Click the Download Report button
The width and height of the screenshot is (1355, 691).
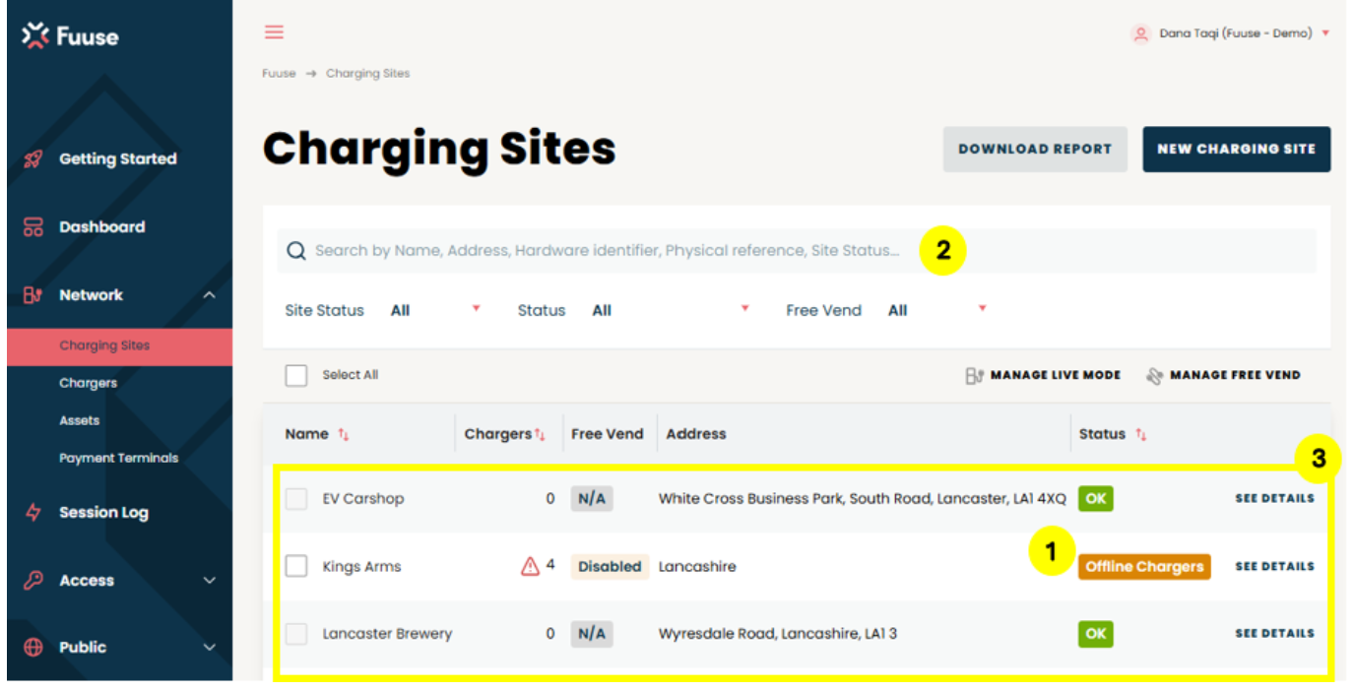[x=1035, y=150]
